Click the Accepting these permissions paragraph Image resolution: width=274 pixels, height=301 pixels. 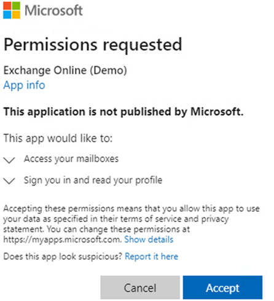[x=131, y=224]
